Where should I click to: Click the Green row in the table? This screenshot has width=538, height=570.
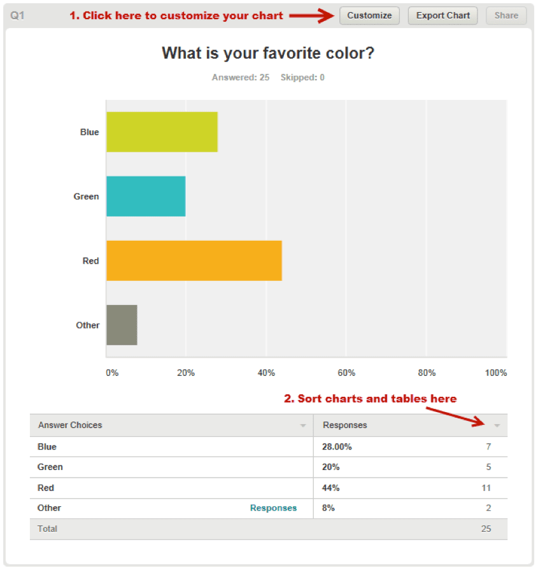click(269, 467)
